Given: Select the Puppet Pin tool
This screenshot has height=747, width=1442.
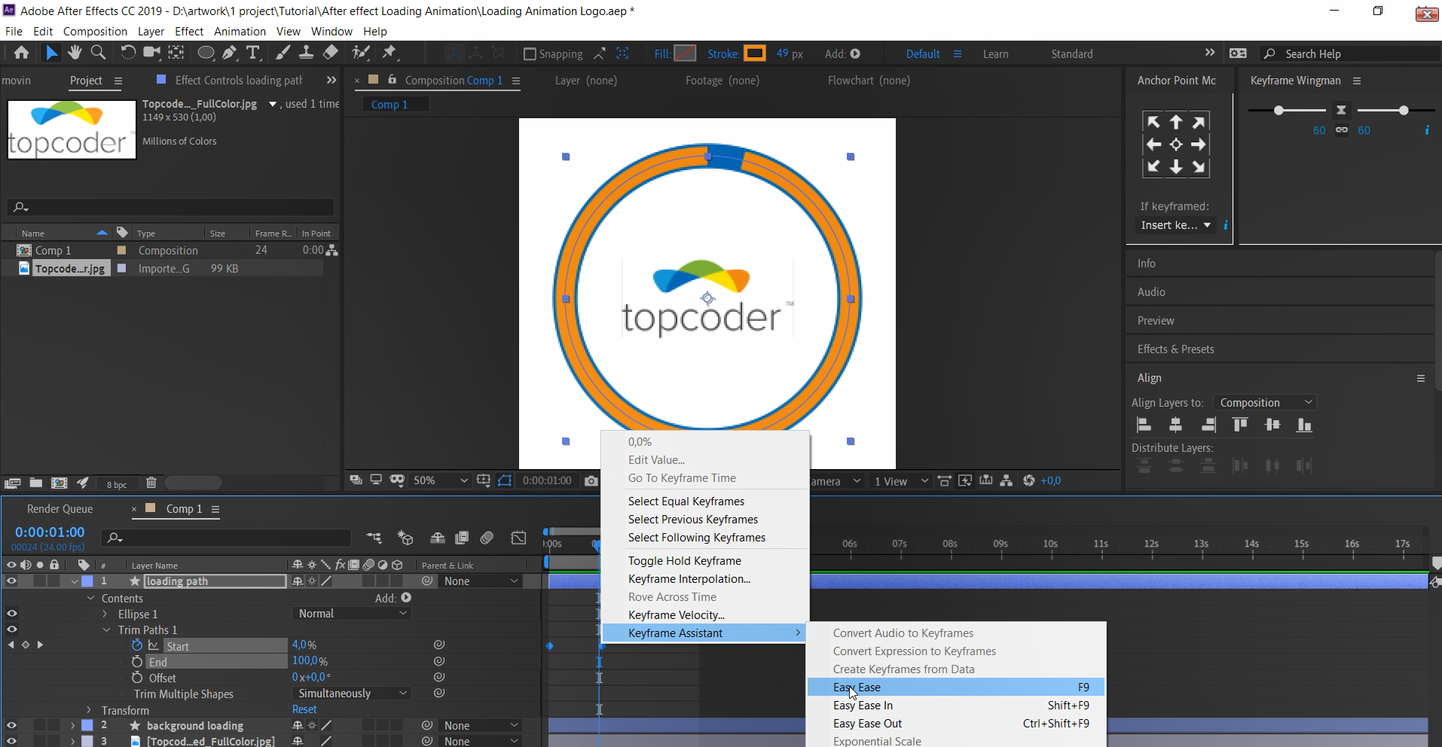Looking at the screenshot, I should [389, 53].
